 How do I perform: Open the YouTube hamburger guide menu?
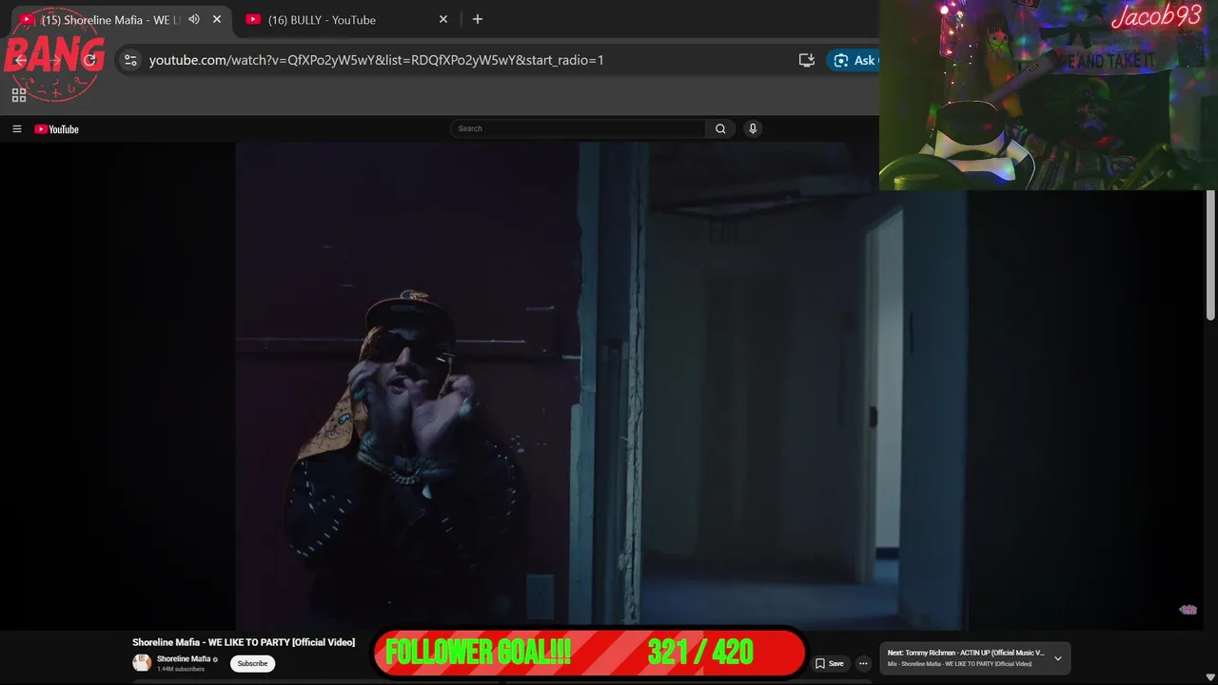16,128
